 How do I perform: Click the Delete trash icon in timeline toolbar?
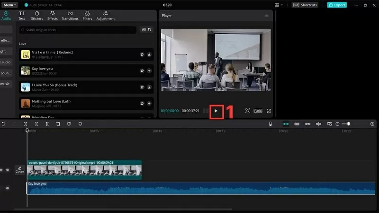[58, 124]
